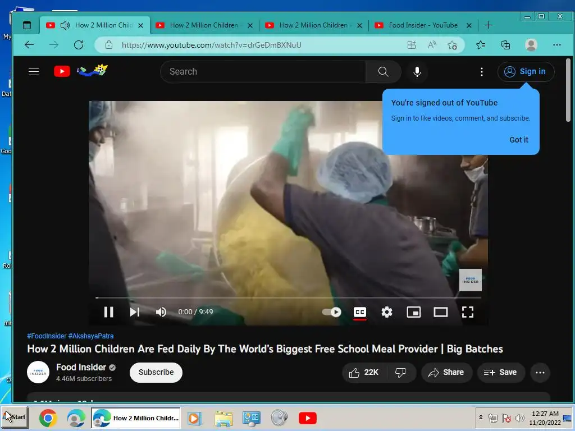Switch to the second How 2 Million Children tab
575x431 pixels.
[204, 25]
